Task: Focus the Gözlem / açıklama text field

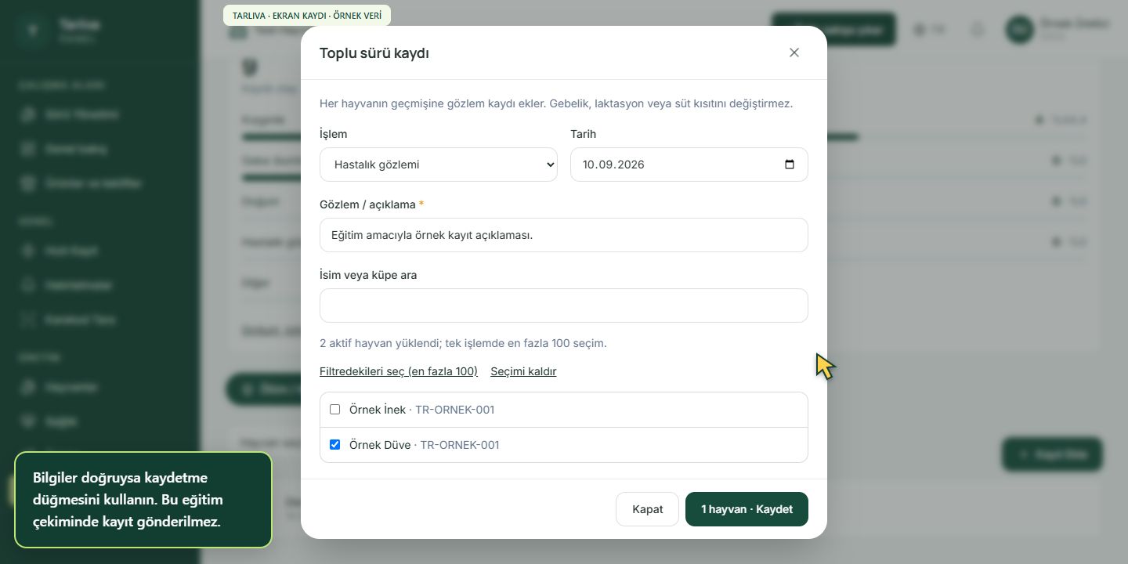Action: point(564,235)
